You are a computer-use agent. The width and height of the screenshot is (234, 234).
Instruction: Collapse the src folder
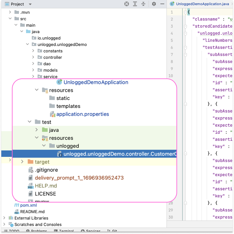pyautogui.click(x=10, y=19)
